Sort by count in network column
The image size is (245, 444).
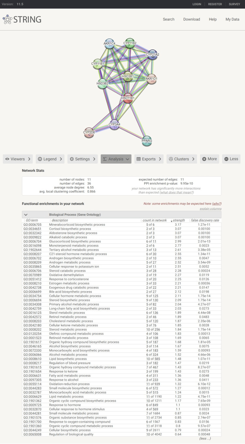(x=155, y=220)
